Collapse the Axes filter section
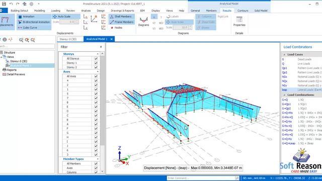Image resolution: width=322 pixels, height=181 pixels. click(98, 71)
